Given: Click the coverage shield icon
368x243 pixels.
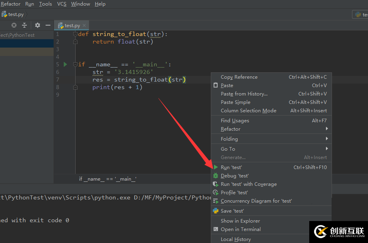Looking at the screenshot, I should point(216,184).
